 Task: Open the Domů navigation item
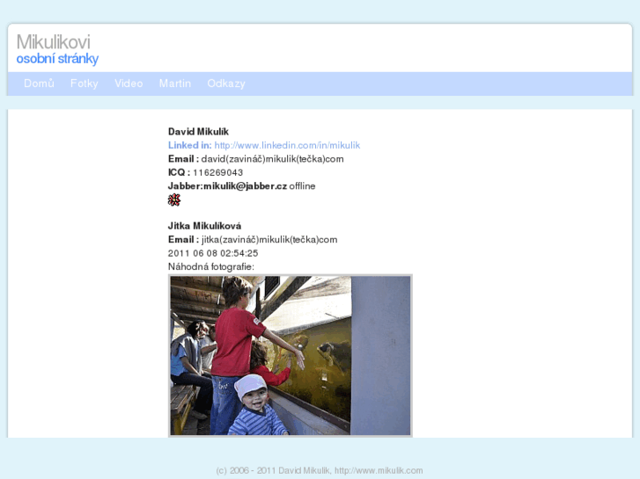39,83
